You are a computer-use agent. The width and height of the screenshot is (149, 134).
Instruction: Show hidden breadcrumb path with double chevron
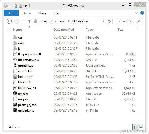click(40, 21)
